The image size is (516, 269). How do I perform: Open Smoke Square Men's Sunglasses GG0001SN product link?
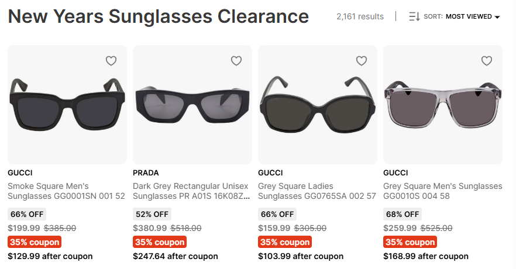pyautogui.click(x=66, y=191)
